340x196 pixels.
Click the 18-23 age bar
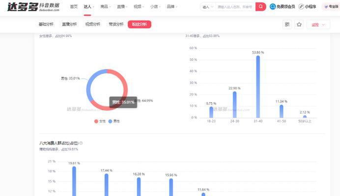pos(211,112)
